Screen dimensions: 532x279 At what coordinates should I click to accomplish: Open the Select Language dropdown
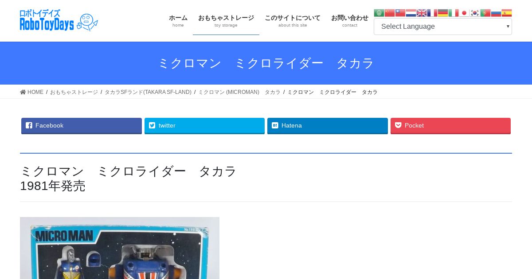[443, 27]
